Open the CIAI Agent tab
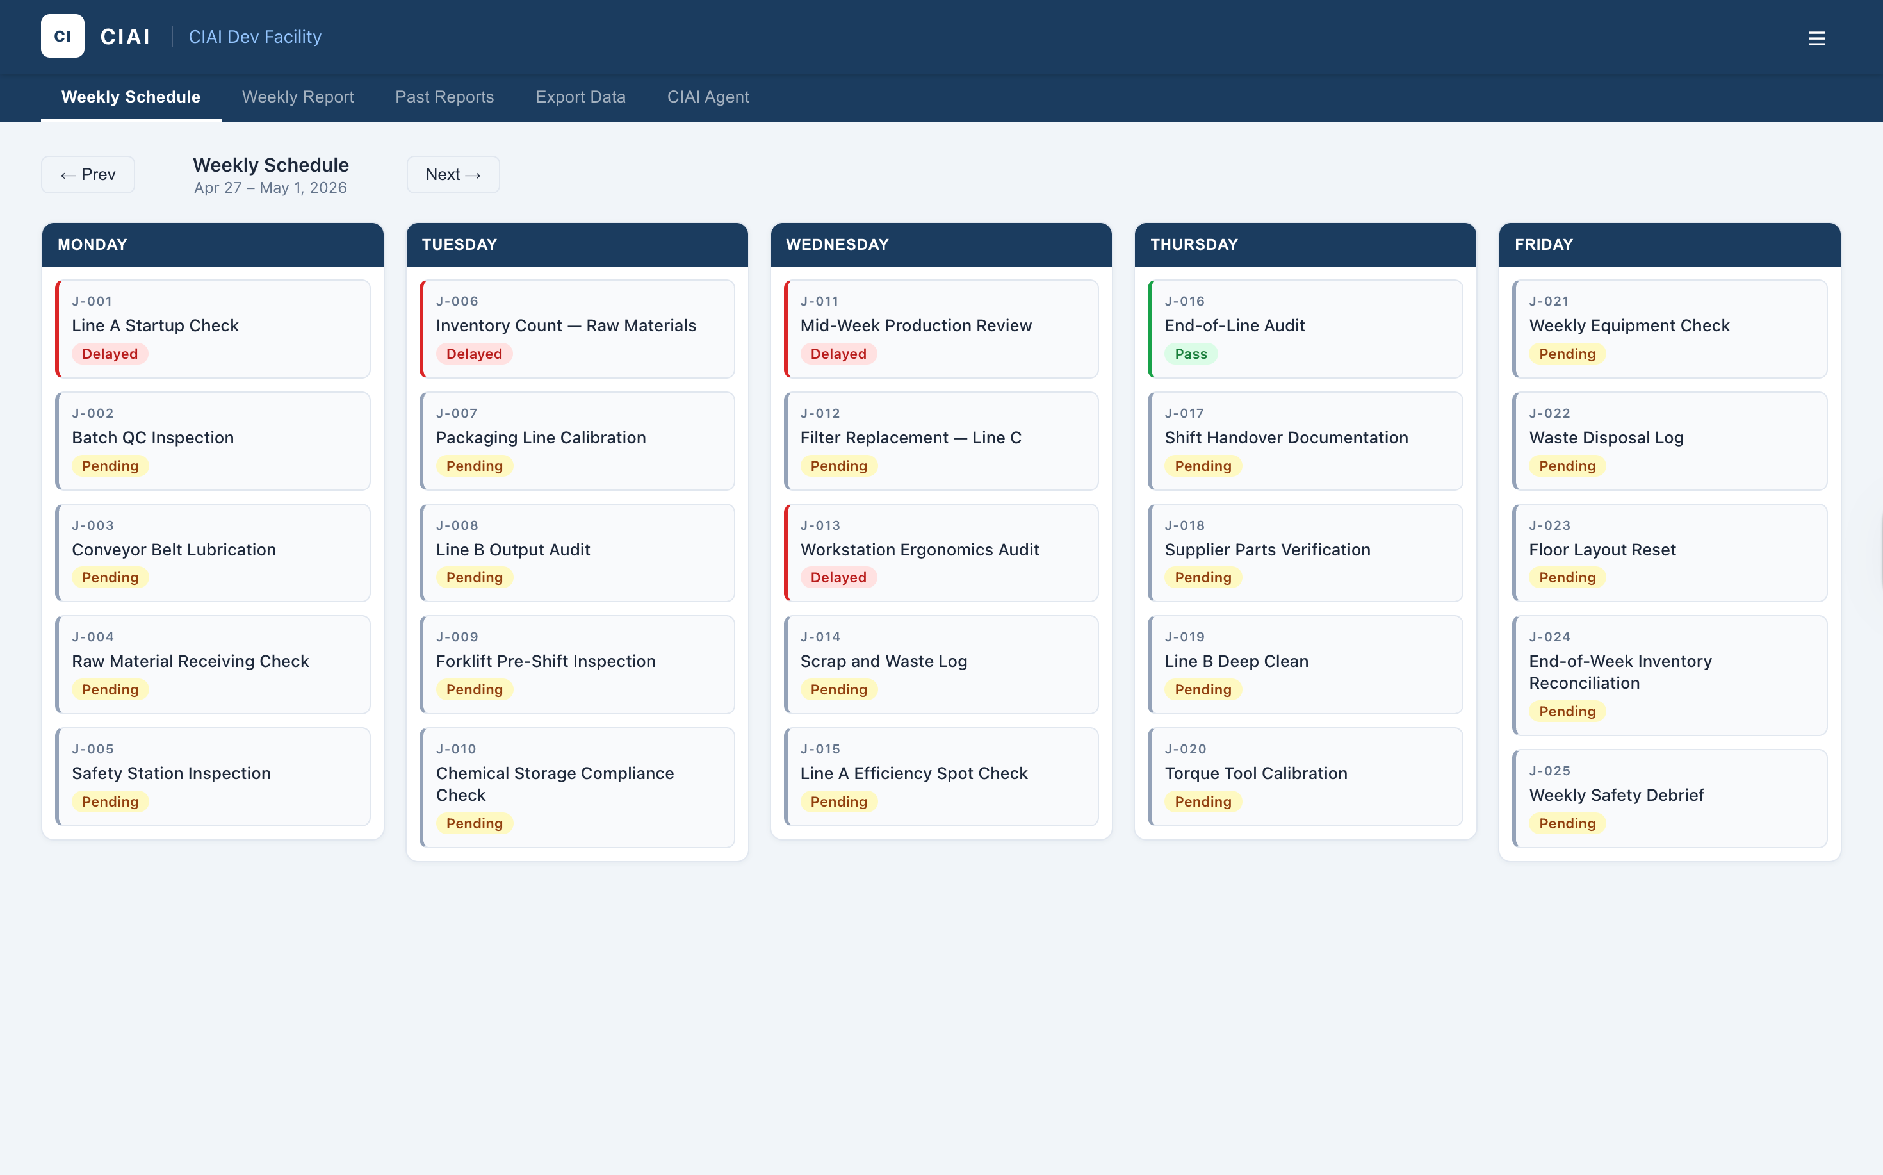This screenshot has width=1883, height=1175. coord(708,97)
